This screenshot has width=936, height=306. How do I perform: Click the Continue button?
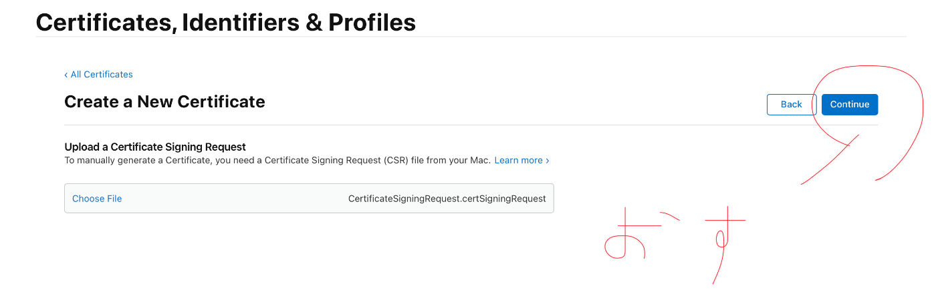(x=849, y=105)
